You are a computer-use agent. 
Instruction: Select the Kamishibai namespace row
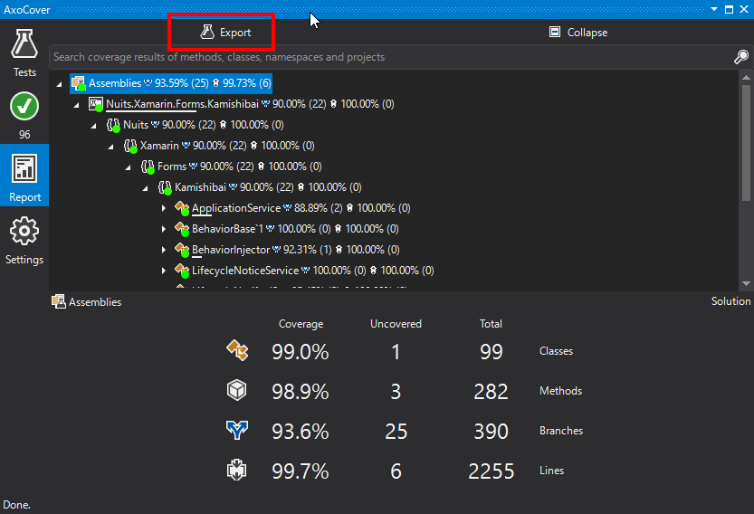pyautogui.click(x=260, y=186)
